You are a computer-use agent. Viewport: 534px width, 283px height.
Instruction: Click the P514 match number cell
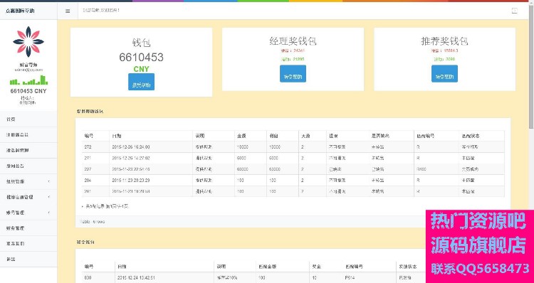350,277
